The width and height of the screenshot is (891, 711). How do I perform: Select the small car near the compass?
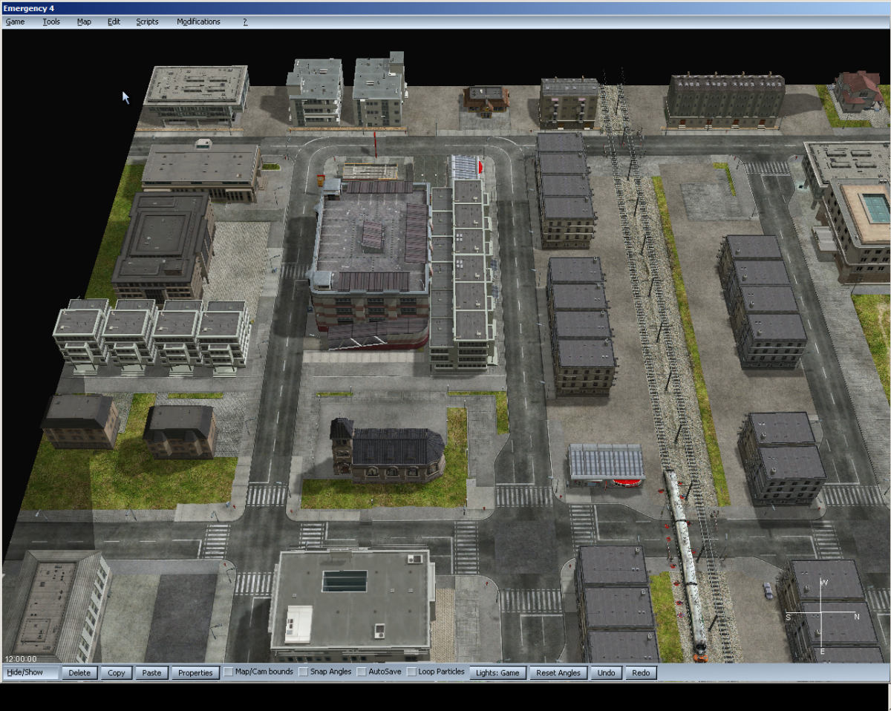coord(767,591)
